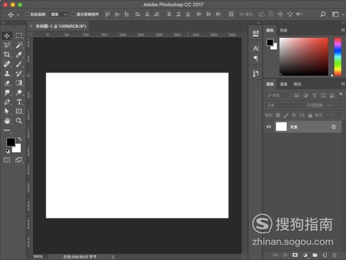This screenshot has height=260, width=346.
Task: Select the Hand tool
Action: [7, 120]
